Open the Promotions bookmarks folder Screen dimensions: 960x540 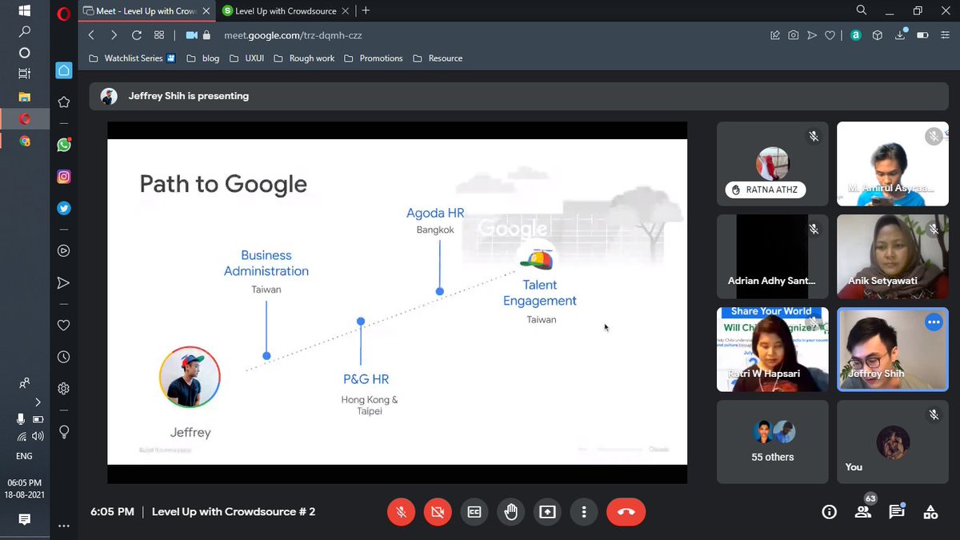pos(374,58)
